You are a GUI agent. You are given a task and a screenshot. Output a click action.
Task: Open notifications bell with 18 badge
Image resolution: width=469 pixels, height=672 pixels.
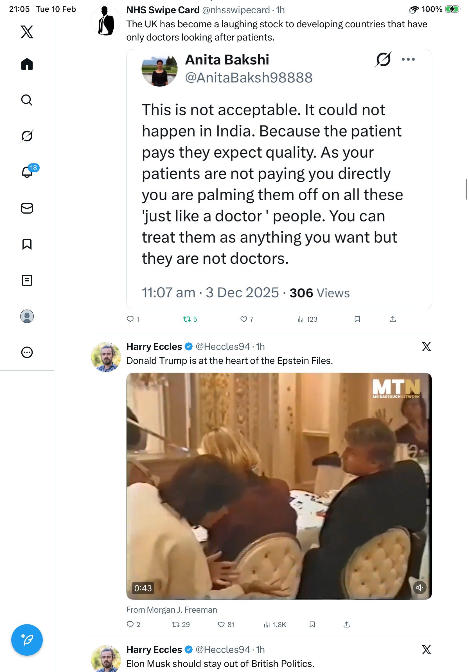click(x=28, y=172)
